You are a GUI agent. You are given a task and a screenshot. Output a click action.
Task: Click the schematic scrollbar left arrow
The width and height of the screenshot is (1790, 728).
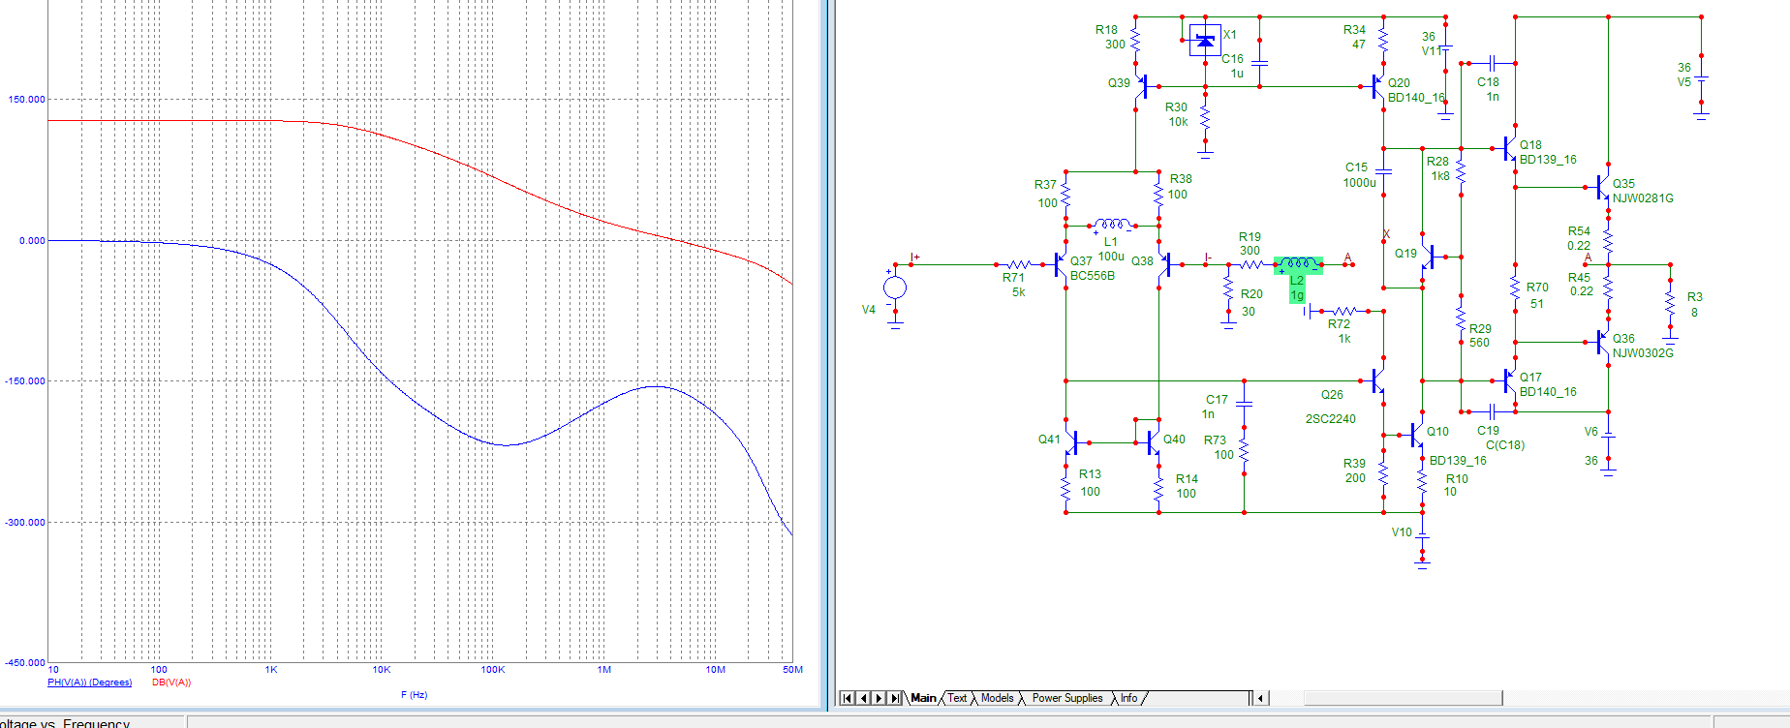tap(1261, 698)
